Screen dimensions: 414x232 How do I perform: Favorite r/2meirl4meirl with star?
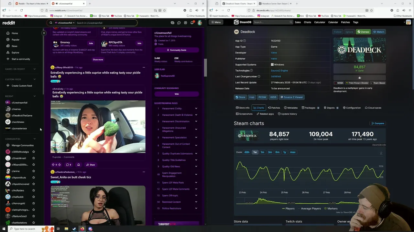(33, 158)
